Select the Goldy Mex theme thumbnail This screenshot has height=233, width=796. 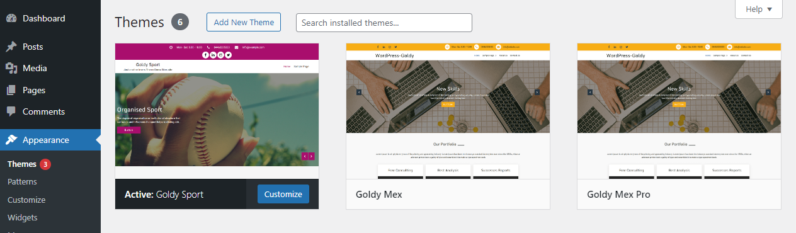coord(448,111)
